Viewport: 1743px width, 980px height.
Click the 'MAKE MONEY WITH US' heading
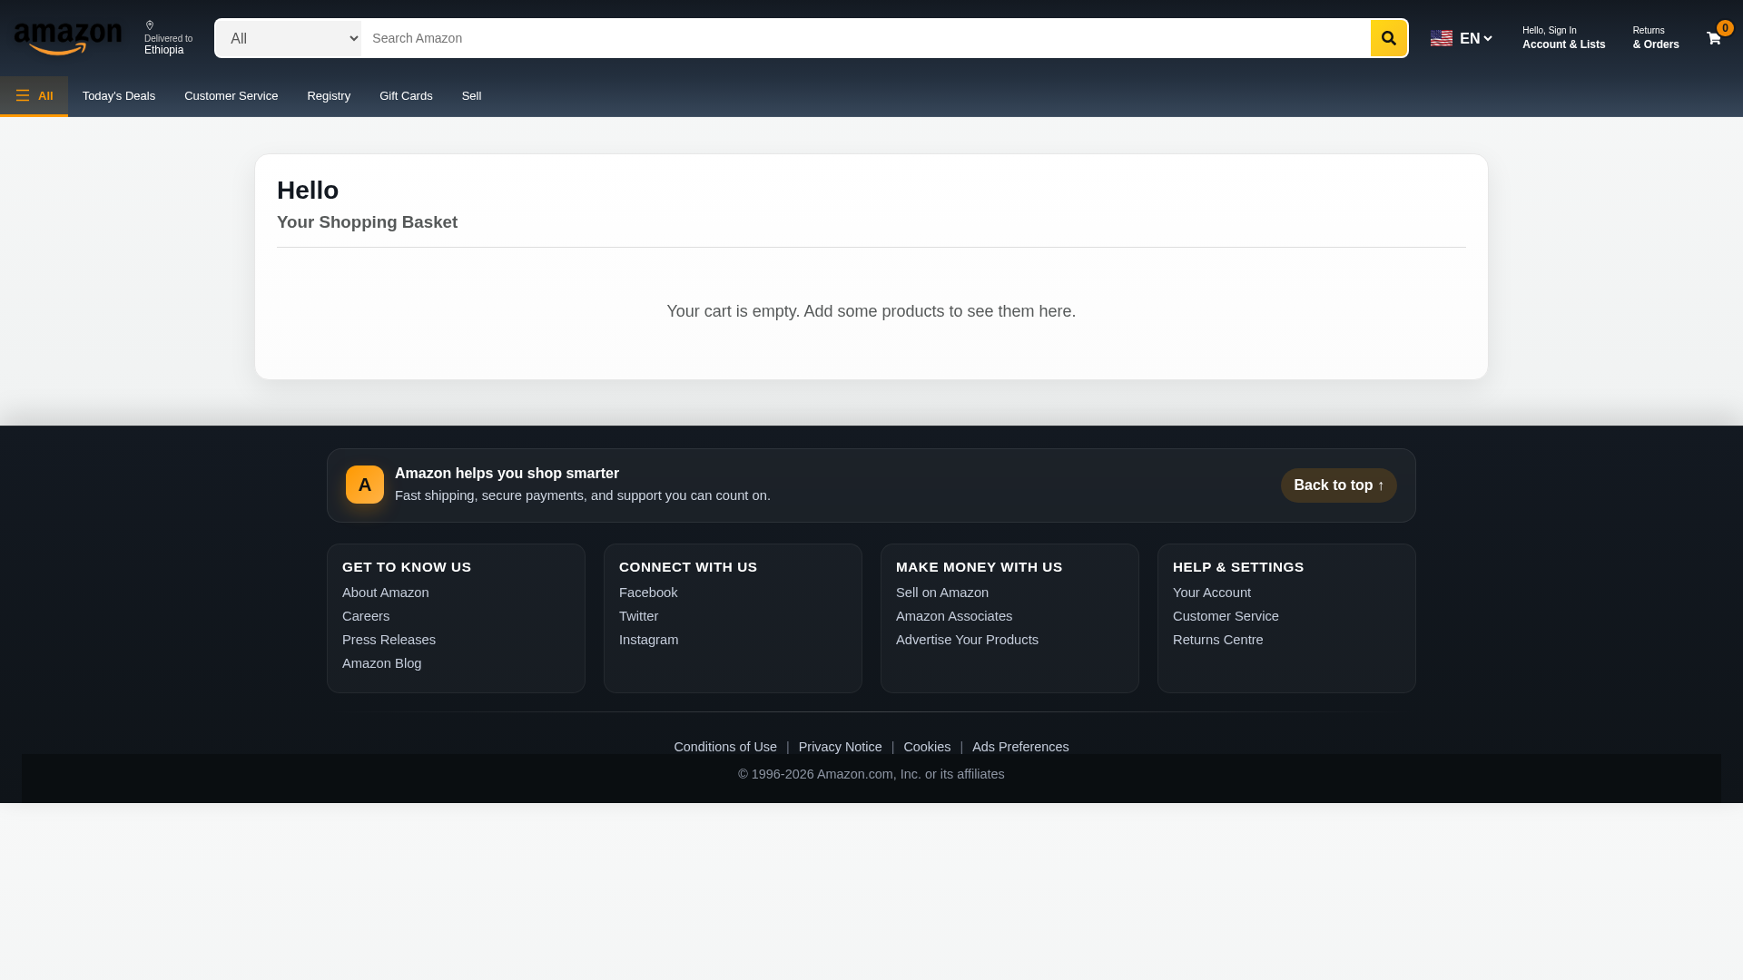(979, 567)
